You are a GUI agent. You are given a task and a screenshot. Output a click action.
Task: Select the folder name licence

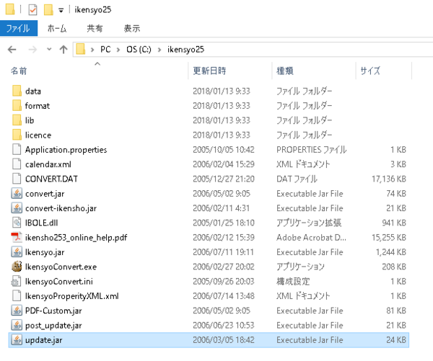(x=38, y=135)
